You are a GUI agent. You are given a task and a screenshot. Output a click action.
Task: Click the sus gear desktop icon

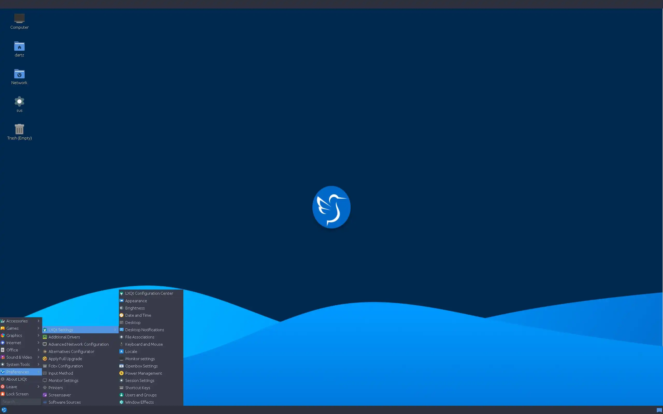pyautogui.click(x=19, y=102)
